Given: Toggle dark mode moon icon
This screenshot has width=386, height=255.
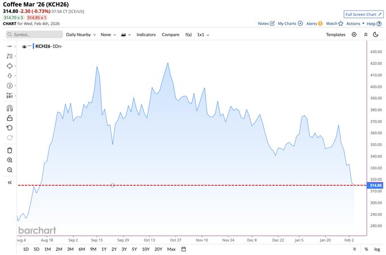Looking at the screenshot, I should pyautogui.click(x=376, y=35).
